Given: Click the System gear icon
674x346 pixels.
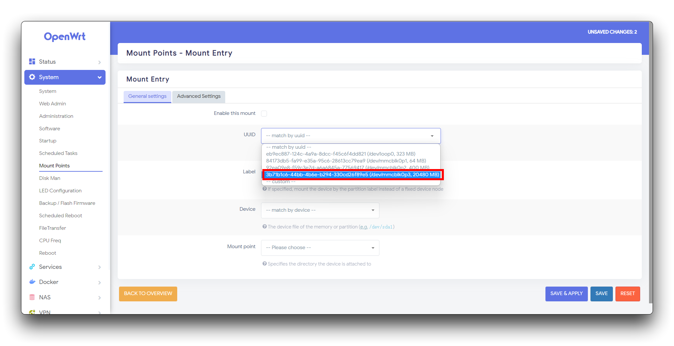Looking at the screenshot, I should [32, 77].
